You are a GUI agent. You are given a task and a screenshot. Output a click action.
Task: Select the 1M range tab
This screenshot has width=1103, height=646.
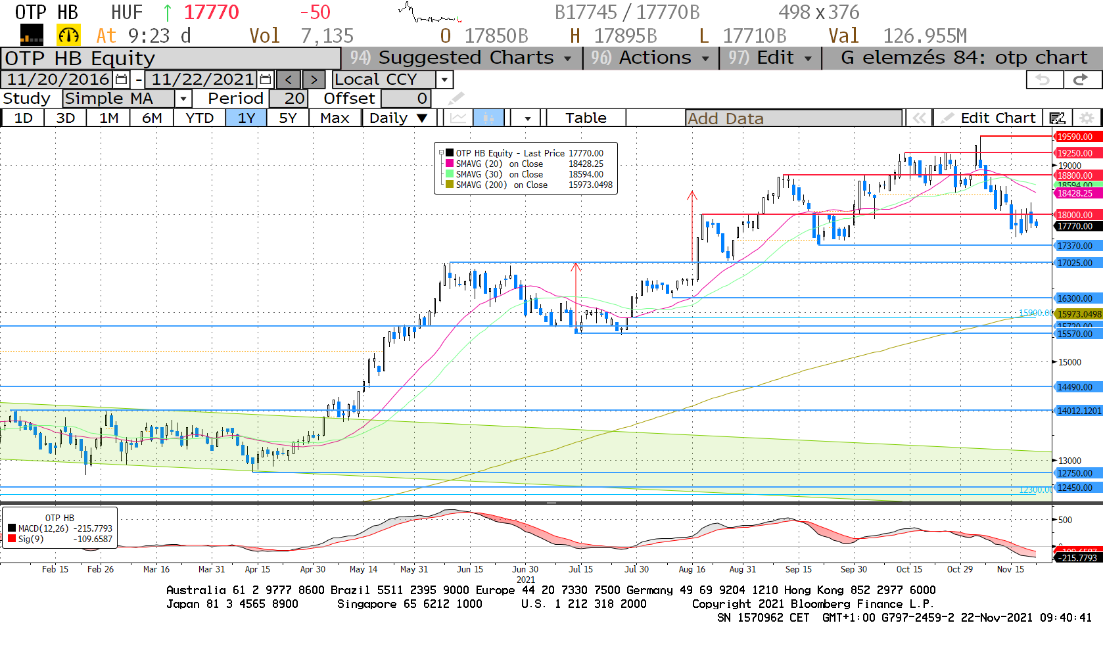click(109, 118)
